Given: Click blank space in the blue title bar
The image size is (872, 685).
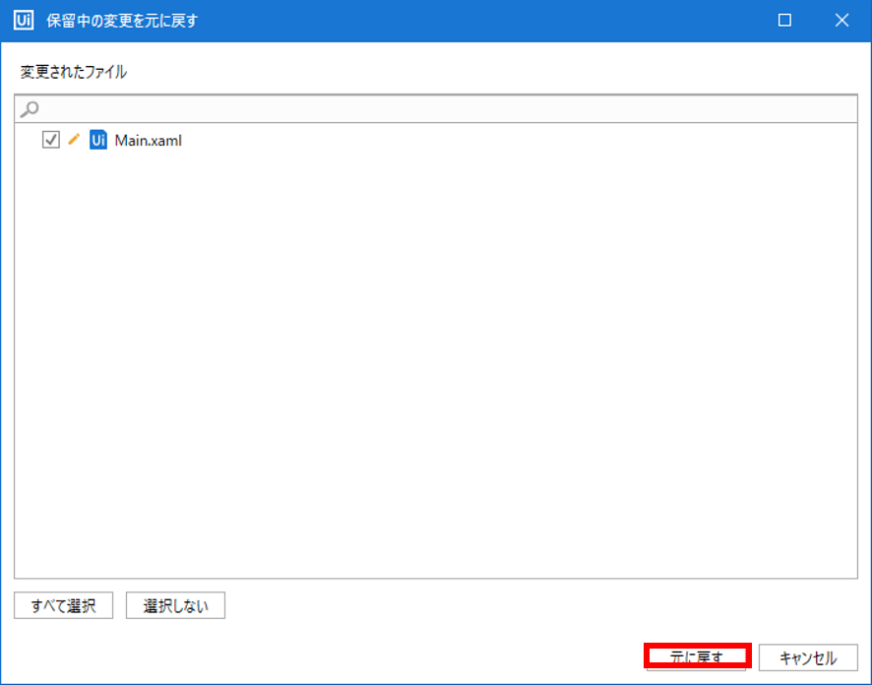Looking at the screenshot, I should click(x=492, y=21).
